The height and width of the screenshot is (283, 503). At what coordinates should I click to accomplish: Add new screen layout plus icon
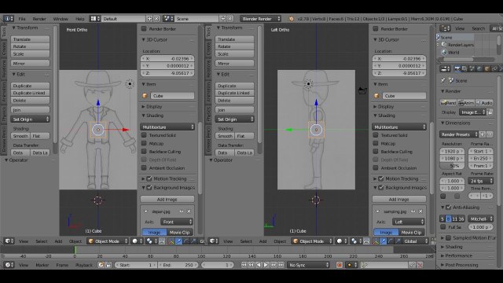150,19
